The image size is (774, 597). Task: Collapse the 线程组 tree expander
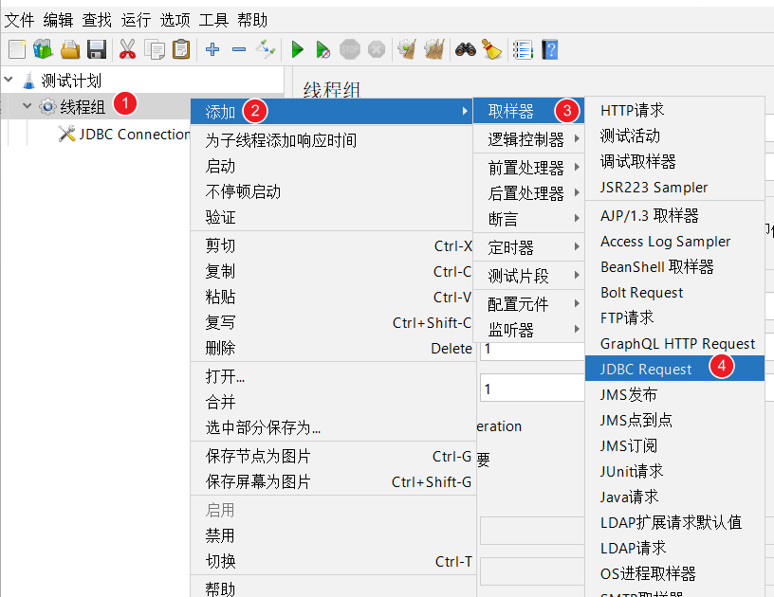click(x=28, y=105)
